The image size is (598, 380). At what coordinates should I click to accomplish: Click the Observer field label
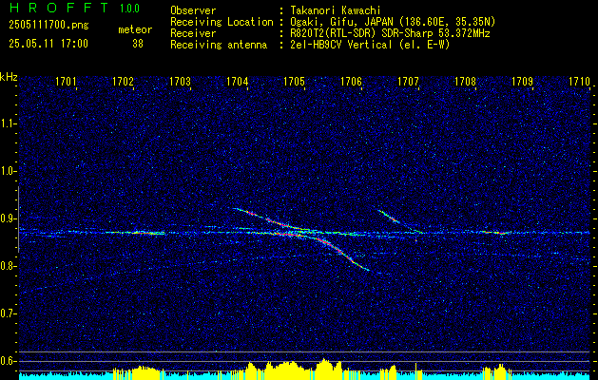(x=193, y=10)
